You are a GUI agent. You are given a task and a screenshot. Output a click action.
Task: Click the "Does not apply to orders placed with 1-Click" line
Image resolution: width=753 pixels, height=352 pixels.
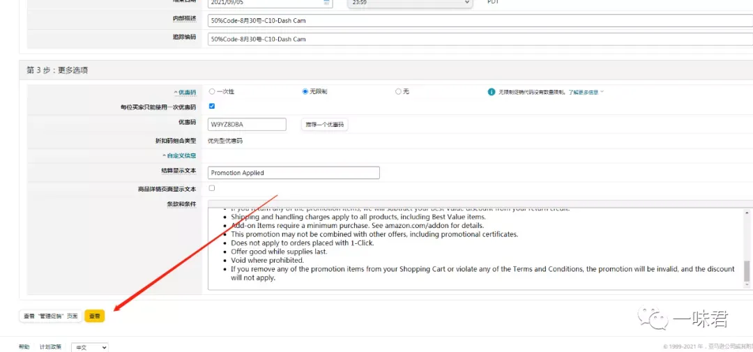tap(303, 243)
